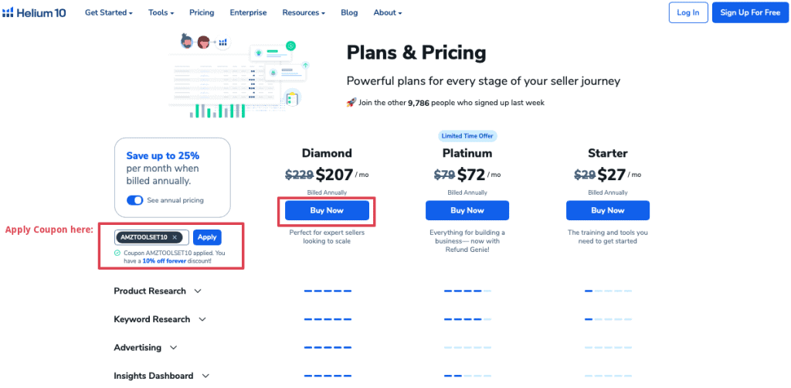Open the Get Started dropdown menu
This screenshot has width=791, height=388.
pos(108,12)
